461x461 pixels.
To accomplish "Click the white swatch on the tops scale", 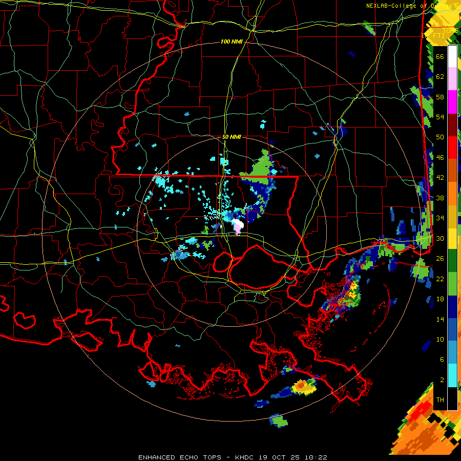I will (x=452, y=56).
